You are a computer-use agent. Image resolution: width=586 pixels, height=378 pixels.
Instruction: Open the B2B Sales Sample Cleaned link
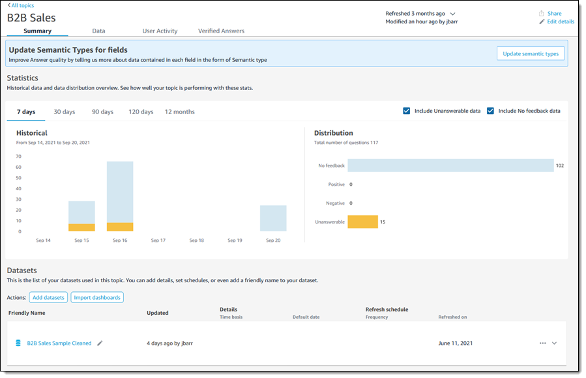(59, 343)
